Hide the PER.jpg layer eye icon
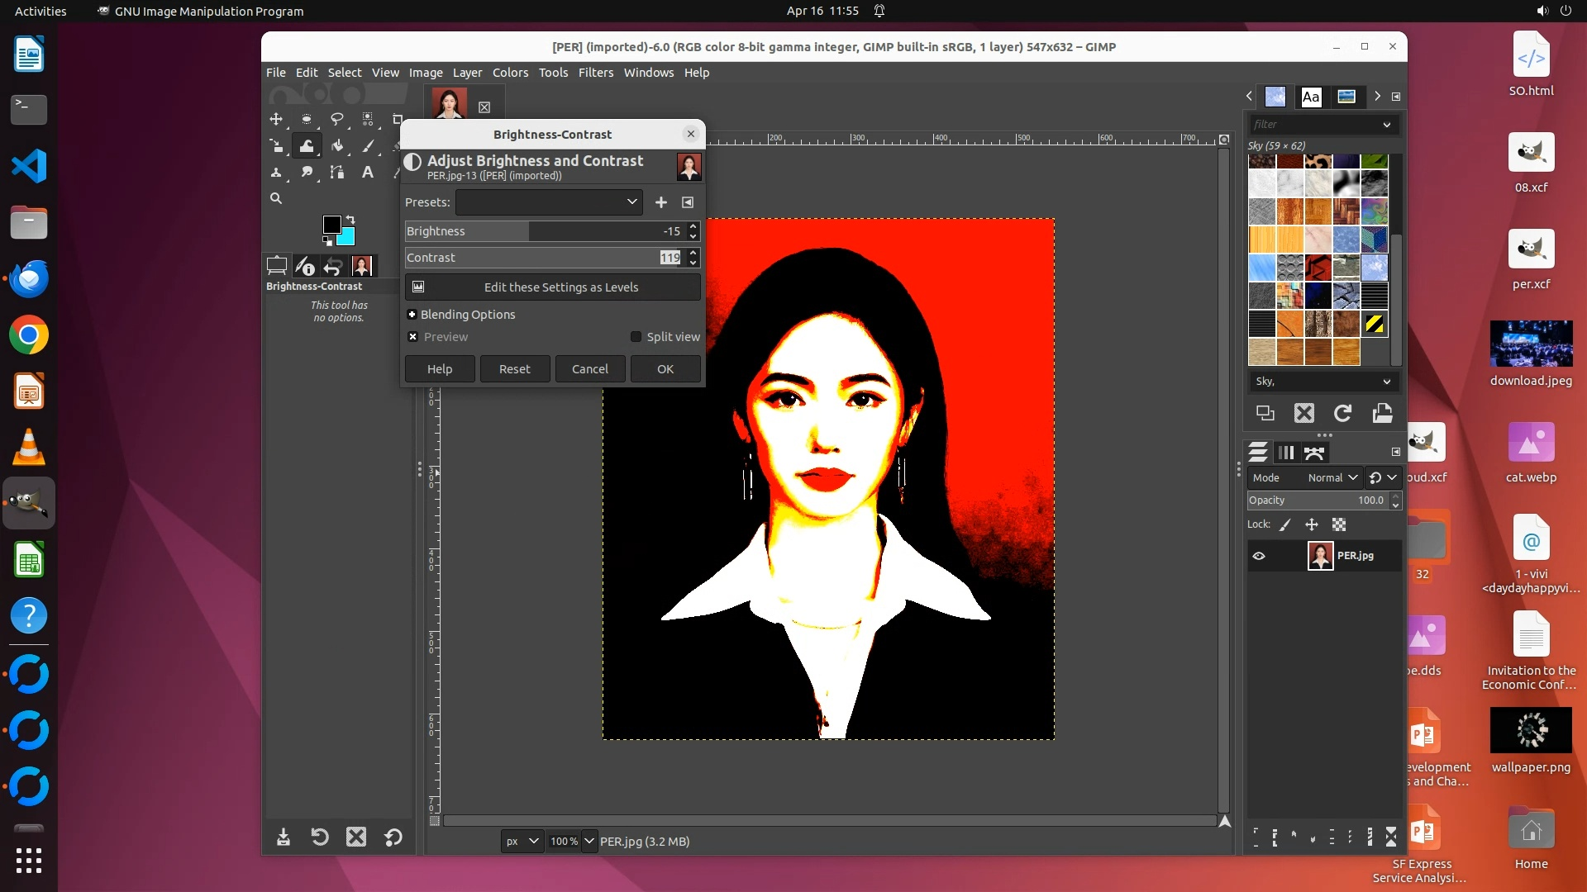Image resolution: width=1587 pixels, height=892 pixels. (1259, 556)
